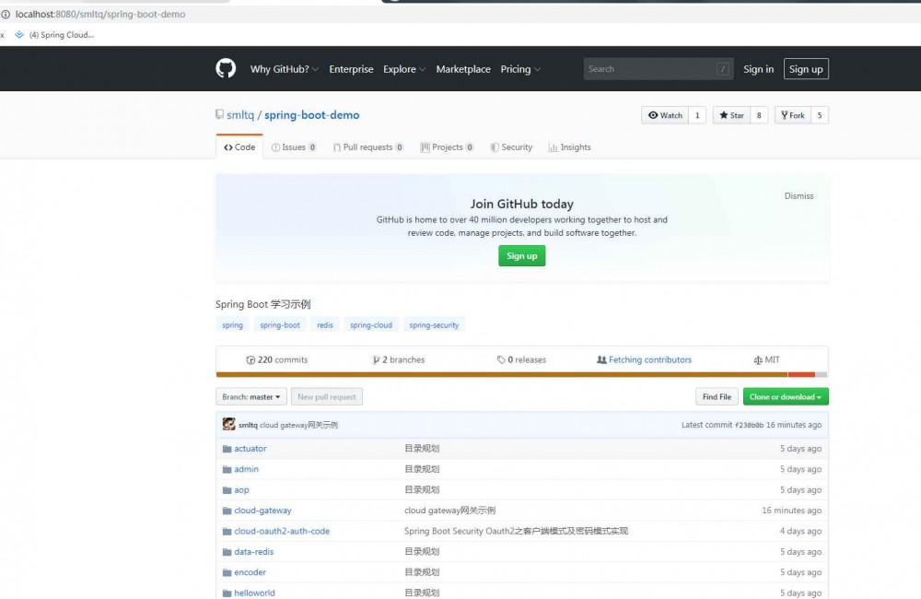
Task: Click the GitHub octocat logo
Action: pyautogui.click(x=226, y=68)
